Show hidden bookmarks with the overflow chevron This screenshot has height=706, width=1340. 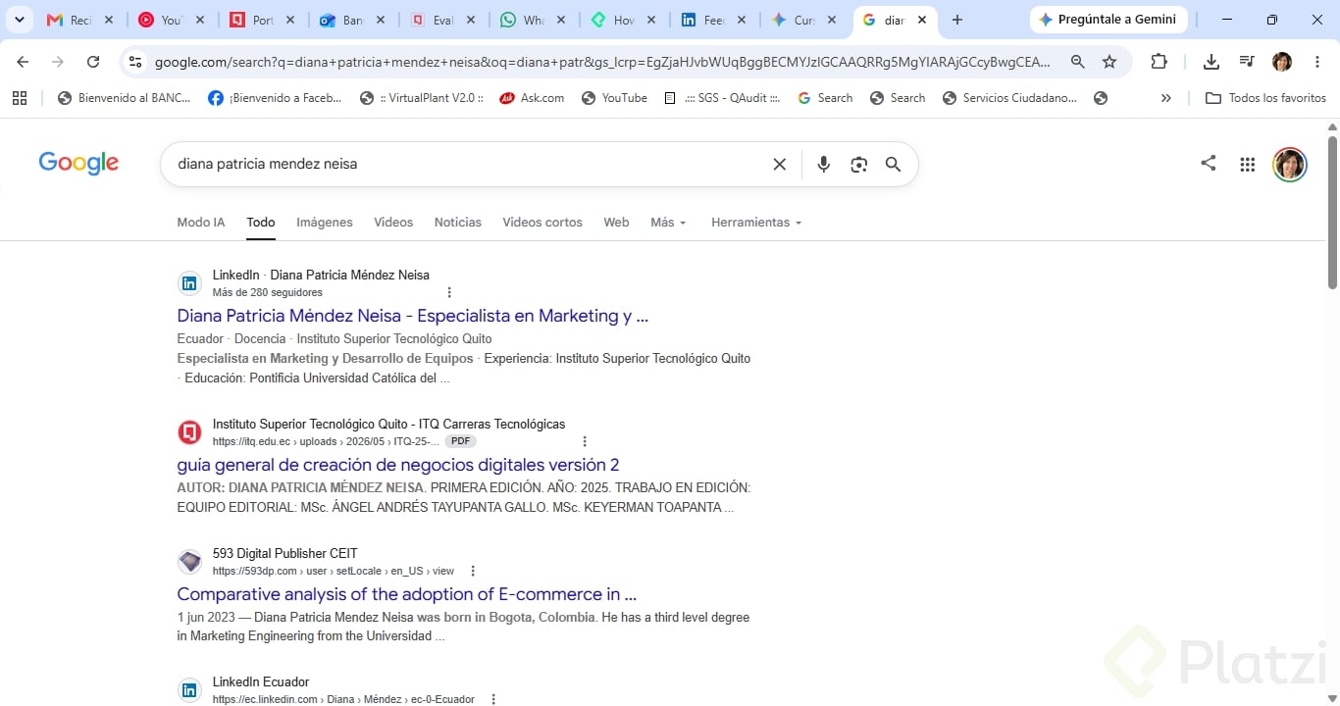coord(1165,98)
